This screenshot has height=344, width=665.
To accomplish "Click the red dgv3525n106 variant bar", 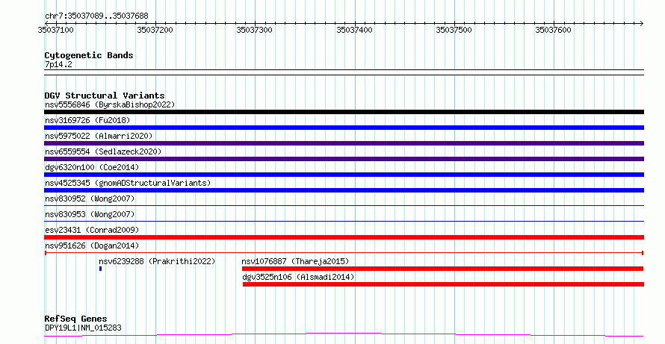I will [443, 284].
